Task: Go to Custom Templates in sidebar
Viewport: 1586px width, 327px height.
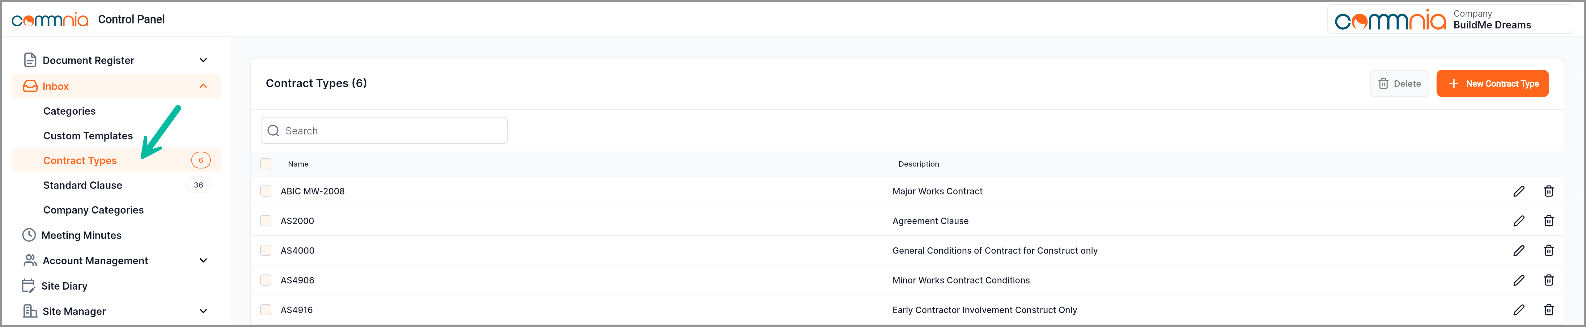Action: [x=88, y=135]
